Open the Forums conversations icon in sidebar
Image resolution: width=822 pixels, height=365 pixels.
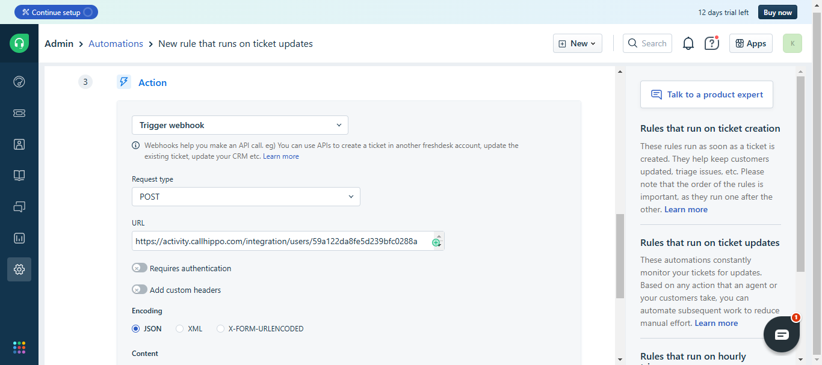click(19, 207)
